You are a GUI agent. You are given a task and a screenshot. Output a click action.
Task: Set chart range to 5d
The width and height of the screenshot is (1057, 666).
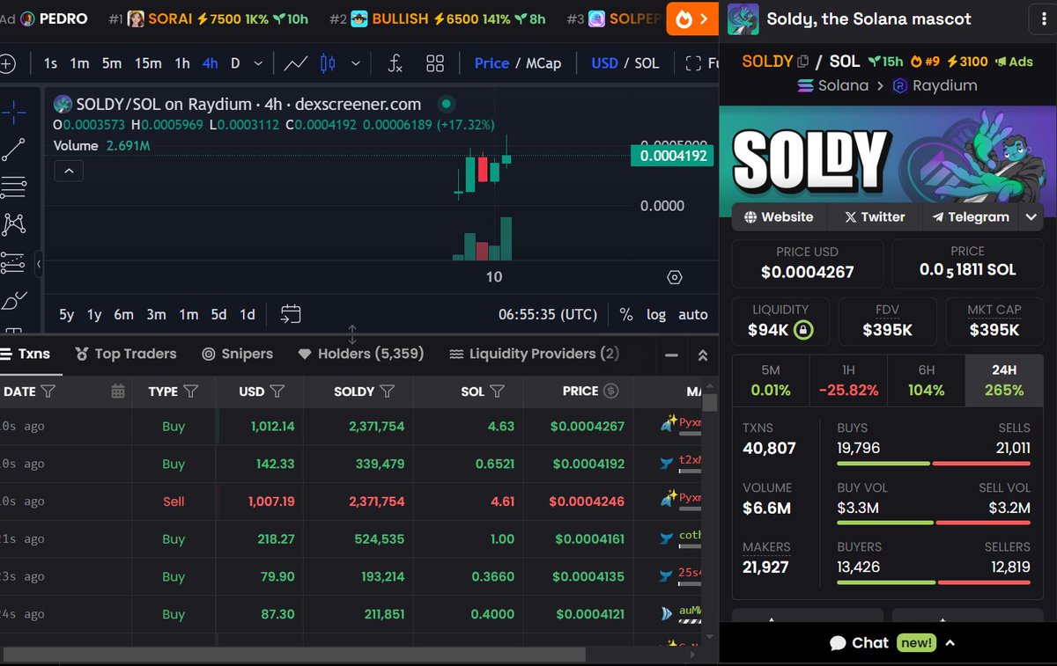(218, 314)
